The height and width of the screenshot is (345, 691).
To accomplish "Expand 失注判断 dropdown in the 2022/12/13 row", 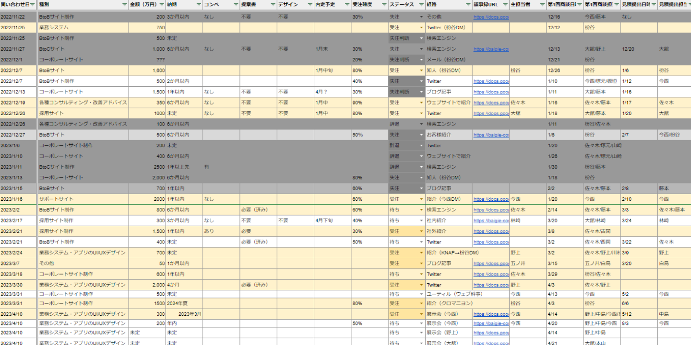I will click(421, 92).
